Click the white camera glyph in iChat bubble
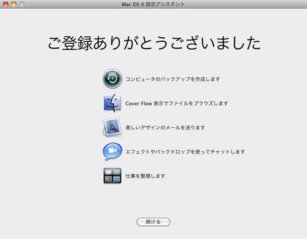This screenshot has height=239, width=307. click(x=112, y=151)
